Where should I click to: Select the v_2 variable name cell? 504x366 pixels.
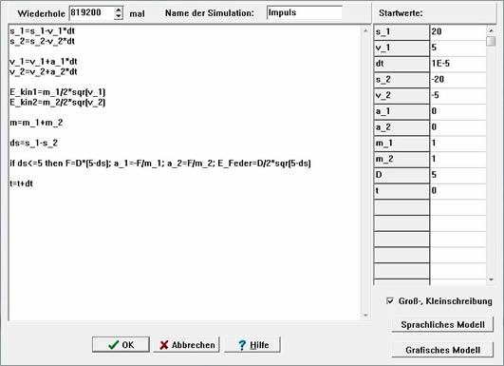click(x=401, y=96)
